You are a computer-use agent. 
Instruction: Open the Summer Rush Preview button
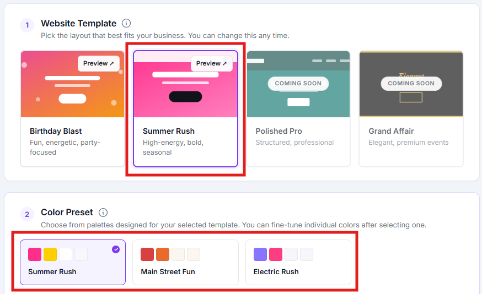click(x=211, y=63)
